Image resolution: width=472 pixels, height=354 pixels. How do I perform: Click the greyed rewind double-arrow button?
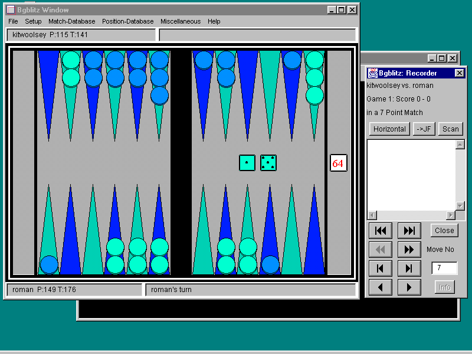tap(381, 250)
